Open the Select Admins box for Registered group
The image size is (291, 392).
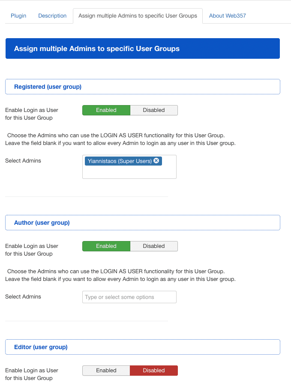click(x=129, y=169)
